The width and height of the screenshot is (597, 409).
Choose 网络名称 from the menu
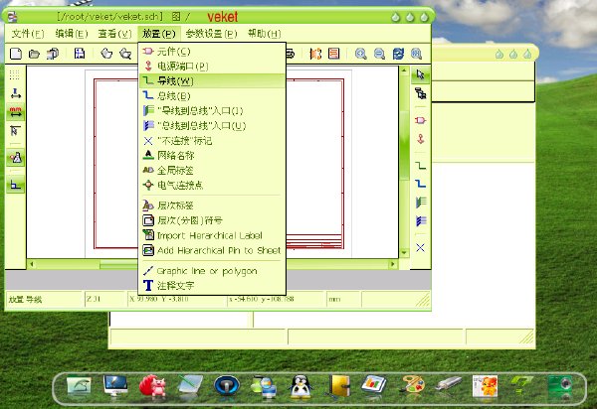click(x=213, y=155)
